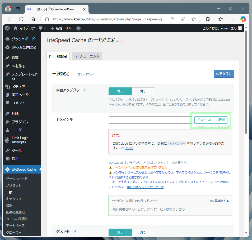This screenshot has height=240, width=252.
Task: Add this page to favorites
Action: [x=194, y=19]
